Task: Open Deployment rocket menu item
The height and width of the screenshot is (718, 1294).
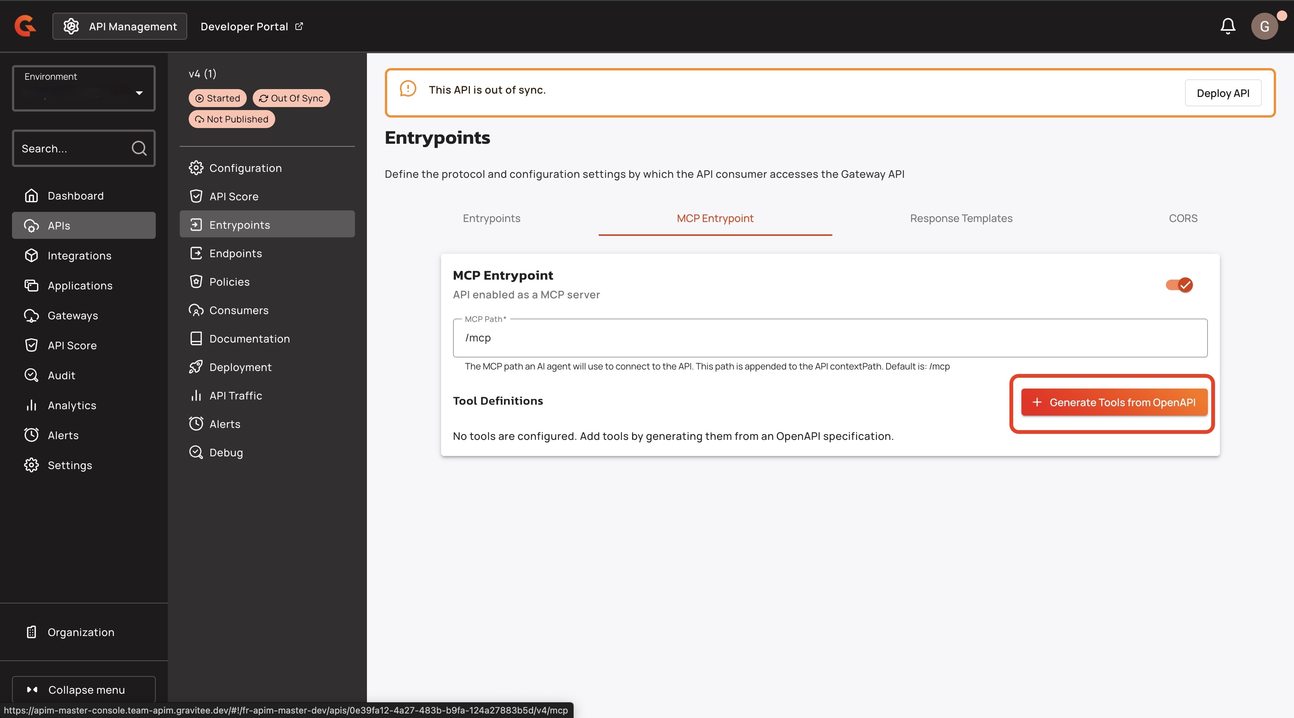Action: coord(240,367)
